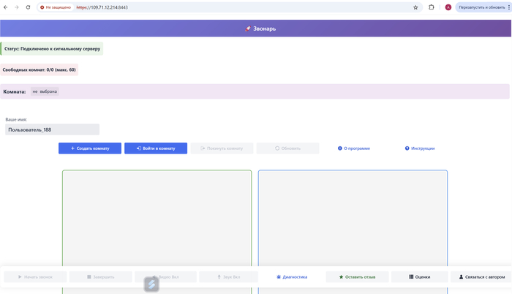Bookmark this page with the star icon

click(415, 7)
